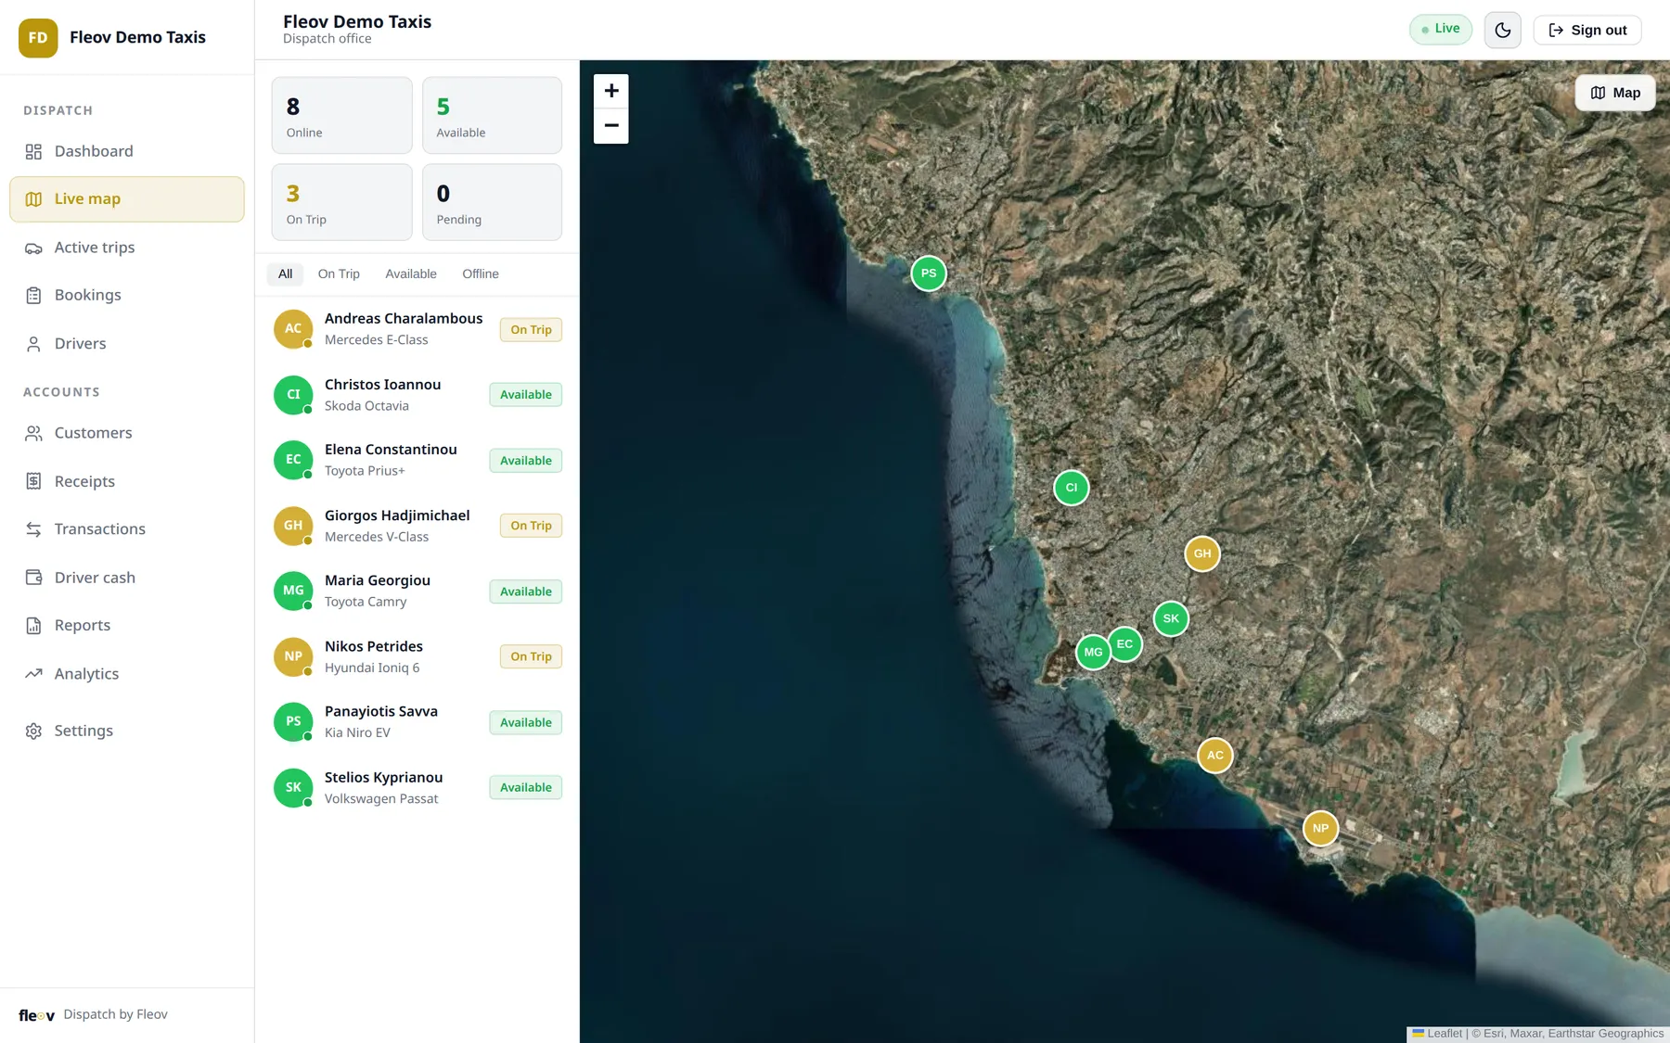Open the EC driver marker on the map
The height and width of the screenshot is (1043, 1670).
[x=1124, y=643]
